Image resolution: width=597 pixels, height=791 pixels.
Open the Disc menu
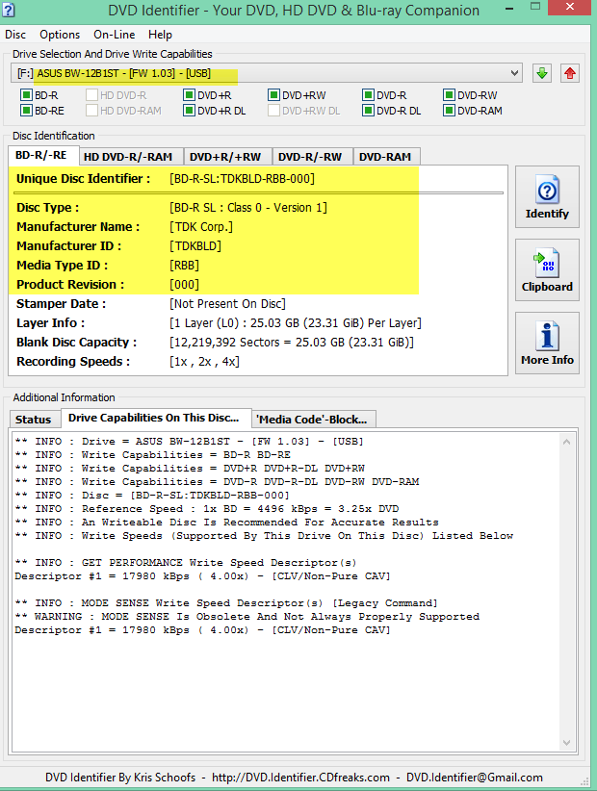(x=15, y=35)
